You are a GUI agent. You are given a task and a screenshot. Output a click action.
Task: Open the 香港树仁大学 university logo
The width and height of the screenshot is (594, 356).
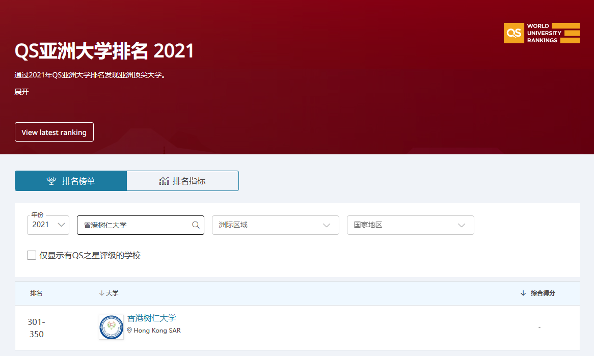112,327
